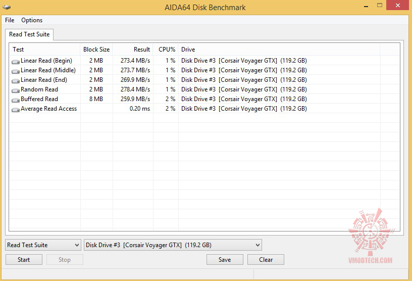Click the Linear Read (Begin) disk icon
Screen dimensions: 412x281
click(x=16, y=61)
